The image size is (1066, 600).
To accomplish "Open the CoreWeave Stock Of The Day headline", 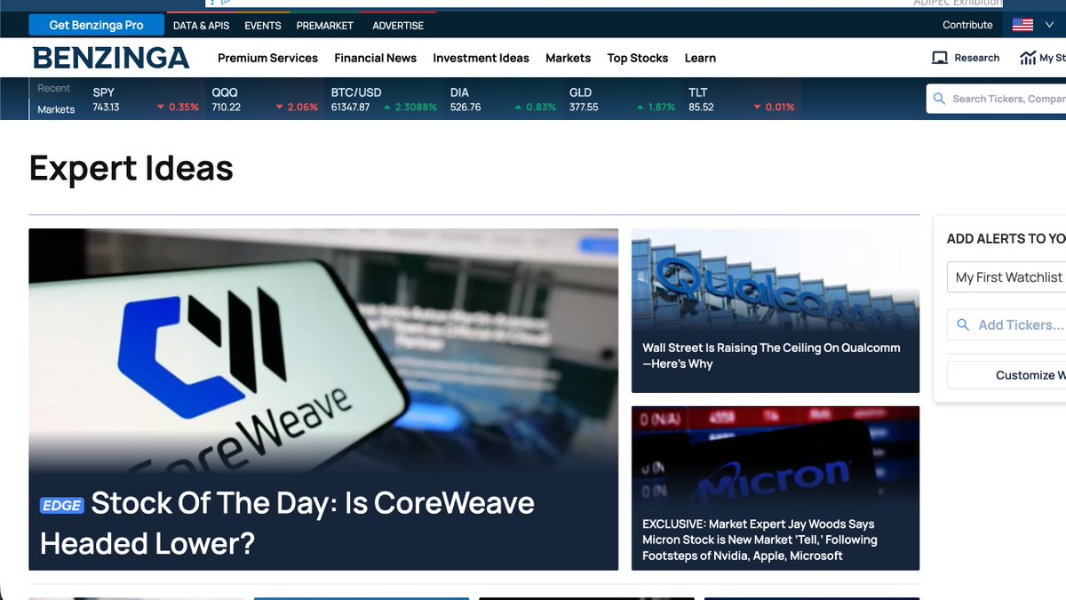I will (287, 523).
